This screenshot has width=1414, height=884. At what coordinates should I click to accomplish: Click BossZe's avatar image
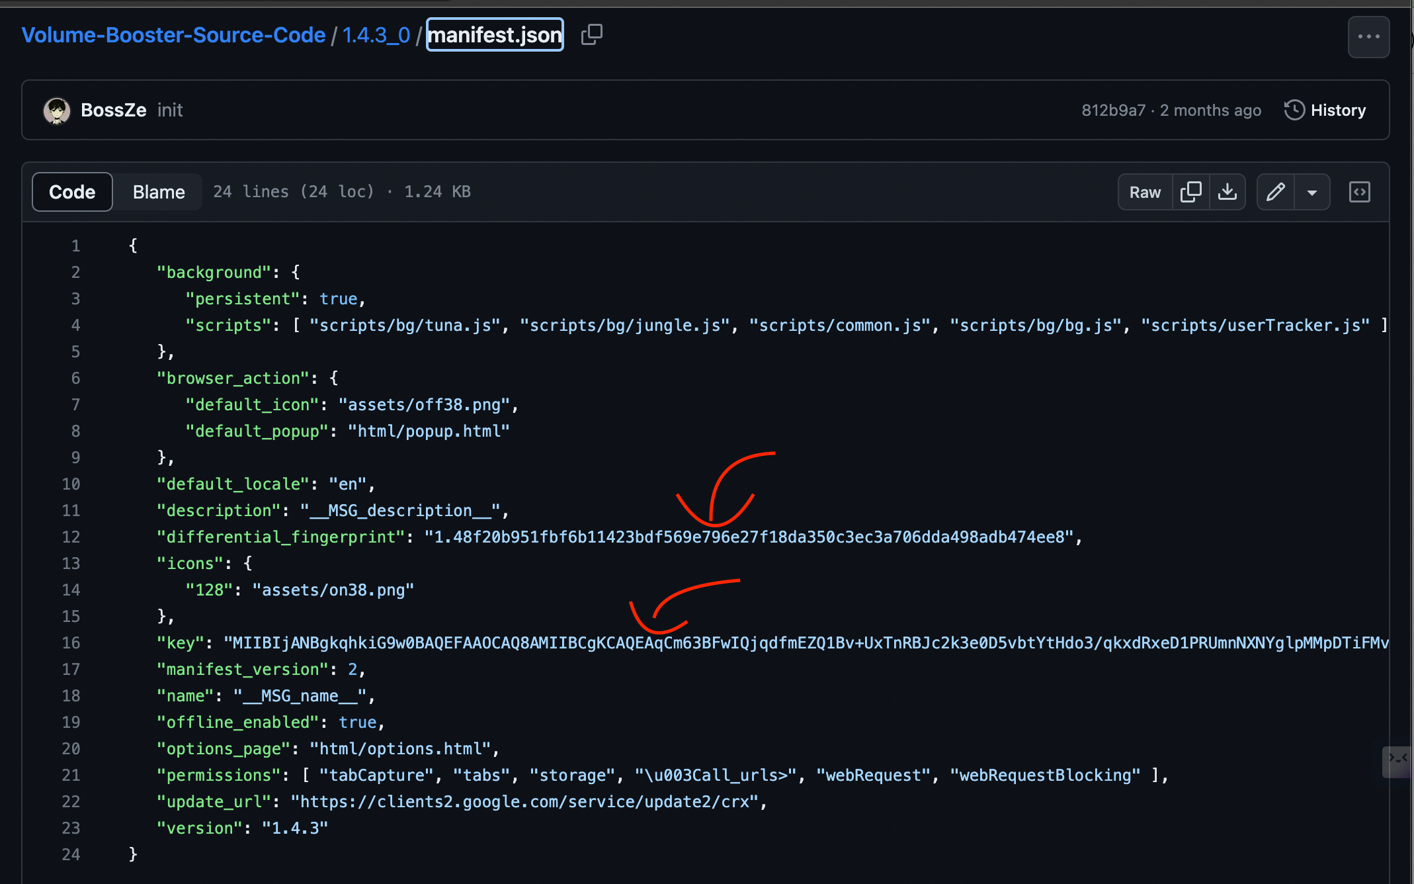pyautogui.click(x=57, y=111)
